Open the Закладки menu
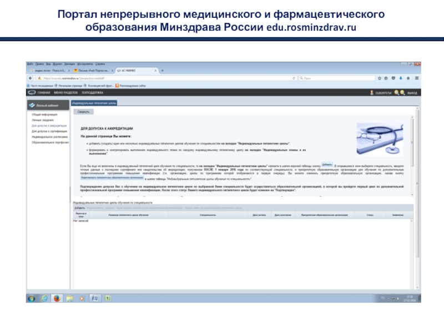The image size is (444, 333). (69, 64)
